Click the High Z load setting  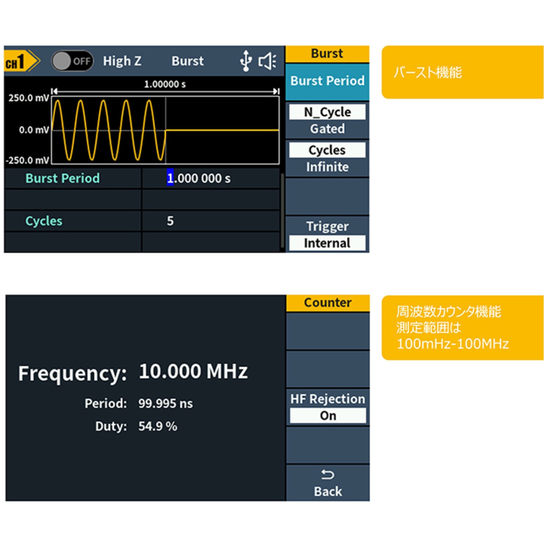coord(122,61)
